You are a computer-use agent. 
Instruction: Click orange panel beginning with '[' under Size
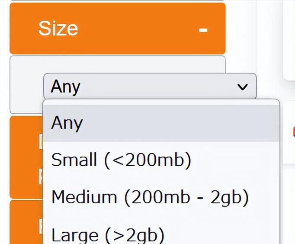coord(26,156)
